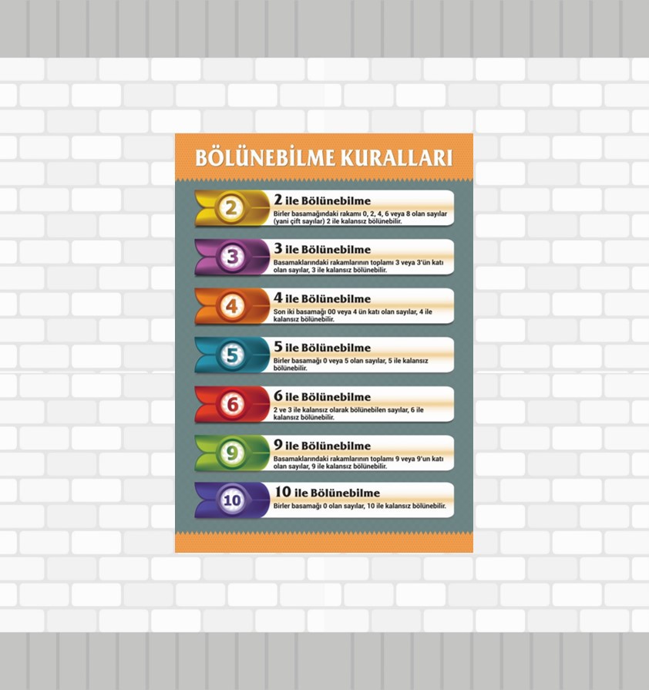Click the orange band at the poster bottom

[324, 544]
